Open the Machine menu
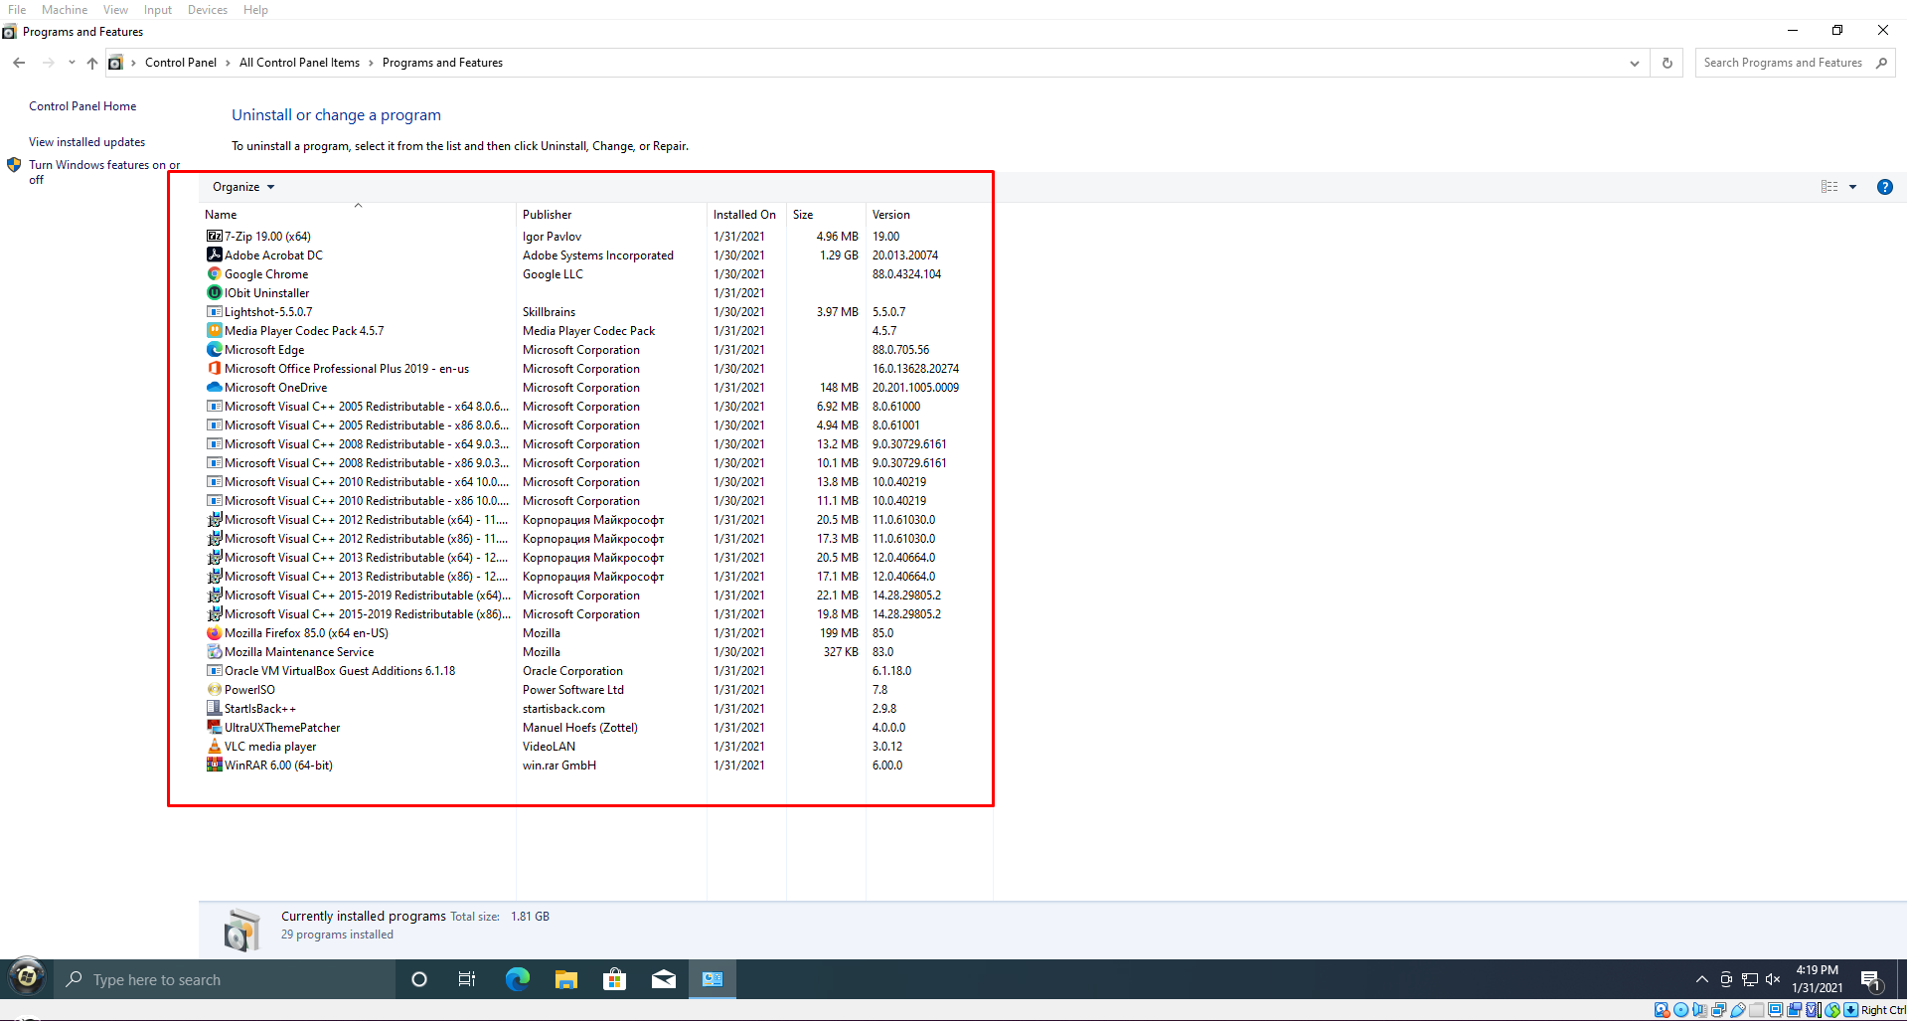This screenshot has height=1021, width=1907. (65, 10)
